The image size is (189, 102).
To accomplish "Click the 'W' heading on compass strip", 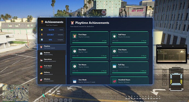I will (148, 99).
